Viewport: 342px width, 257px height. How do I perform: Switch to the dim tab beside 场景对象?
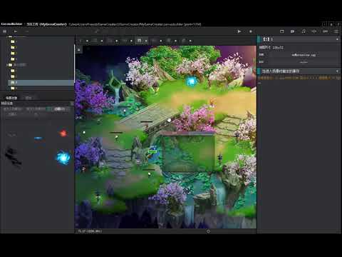pyautogui.click(x=28, y=98)
